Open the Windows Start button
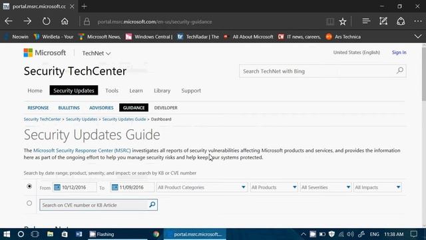The height and width of the screenshot is (240, 426). [x=7, y=234]
